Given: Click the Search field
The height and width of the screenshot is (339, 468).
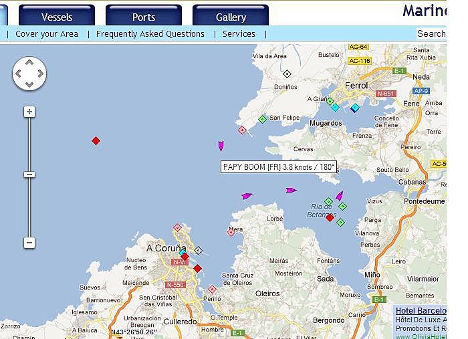Looking at the screenshot, I should point(432,33).
